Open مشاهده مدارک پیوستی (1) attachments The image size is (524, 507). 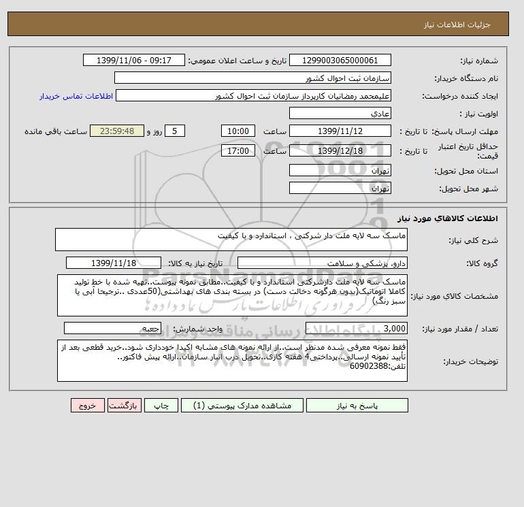pyautogui.click(x=242, y=405)
